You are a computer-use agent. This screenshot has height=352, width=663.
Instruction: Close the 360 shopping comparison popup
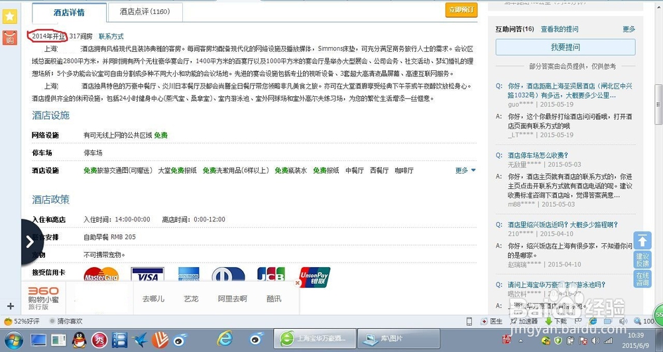click(298, 282)
